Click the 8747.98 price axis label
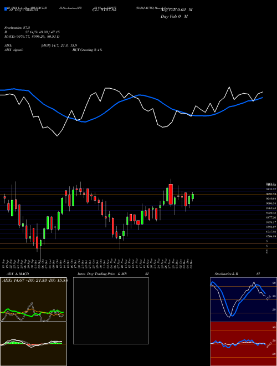 coord(271,232)
